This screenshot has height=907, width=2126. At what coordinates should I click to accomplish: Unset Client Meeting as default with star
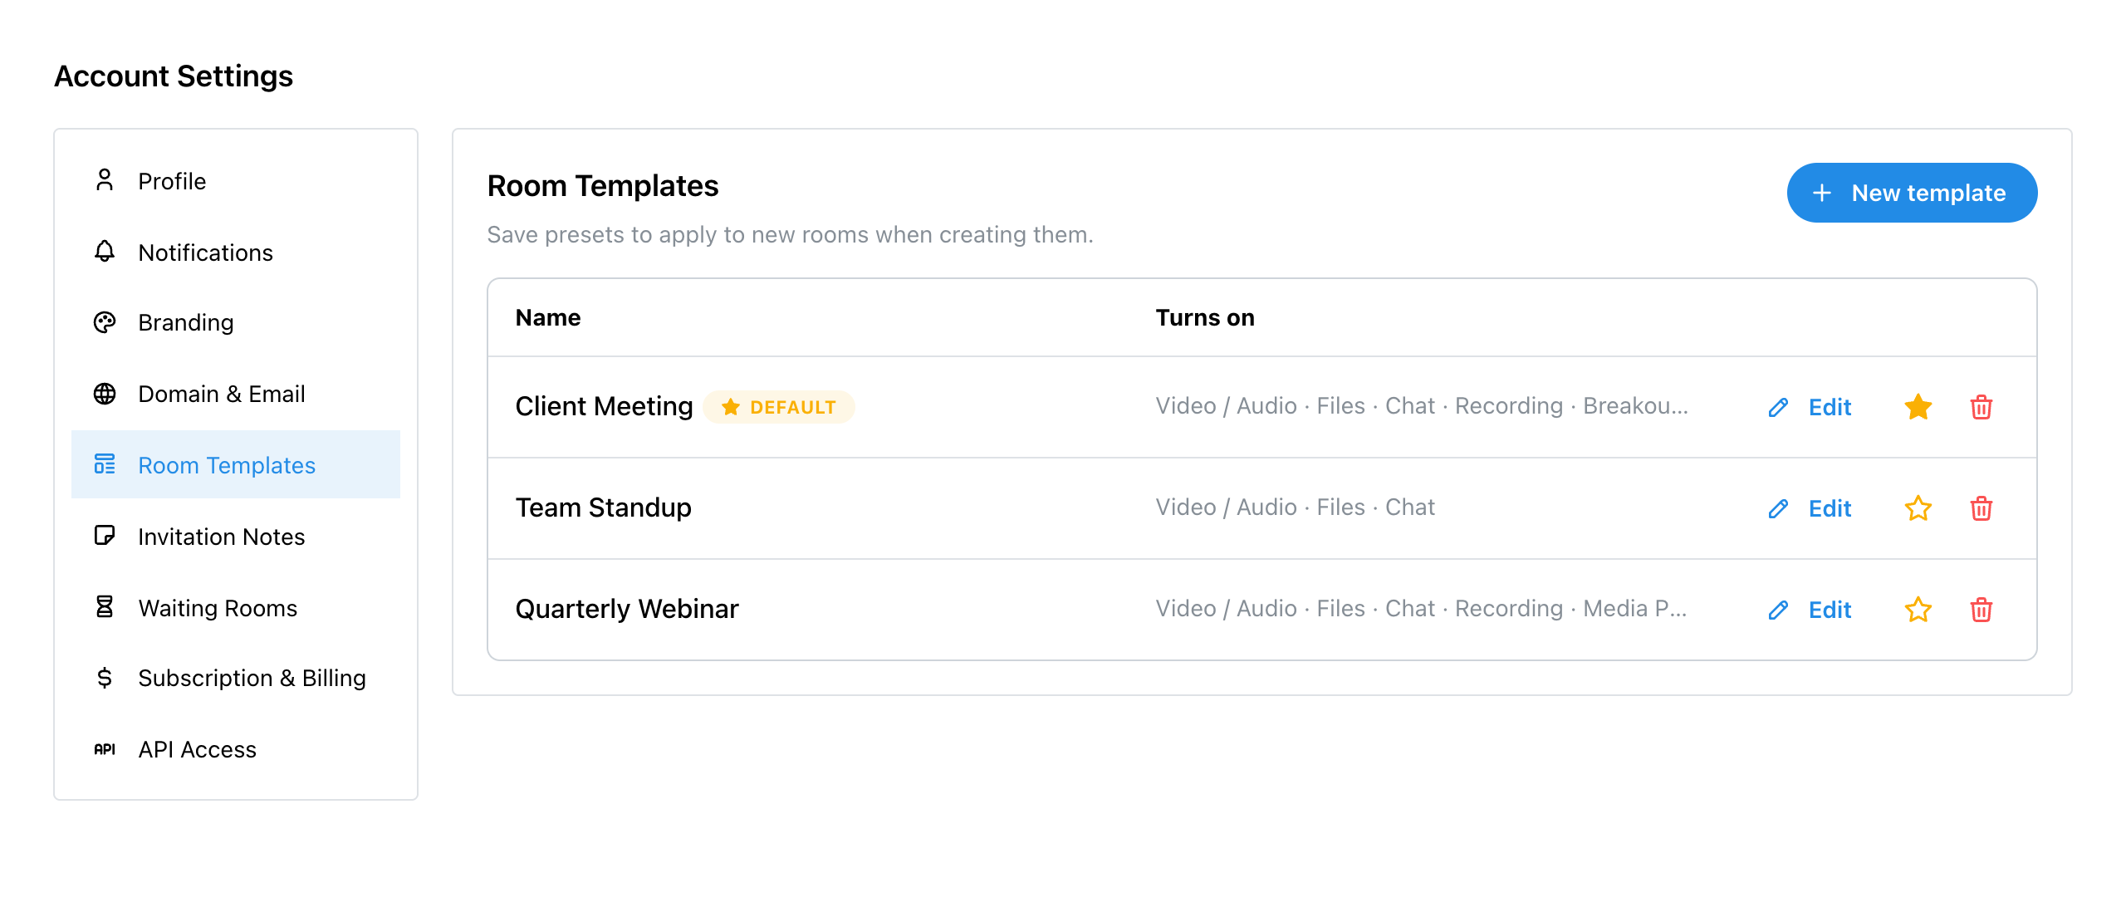coord(1918,407)
